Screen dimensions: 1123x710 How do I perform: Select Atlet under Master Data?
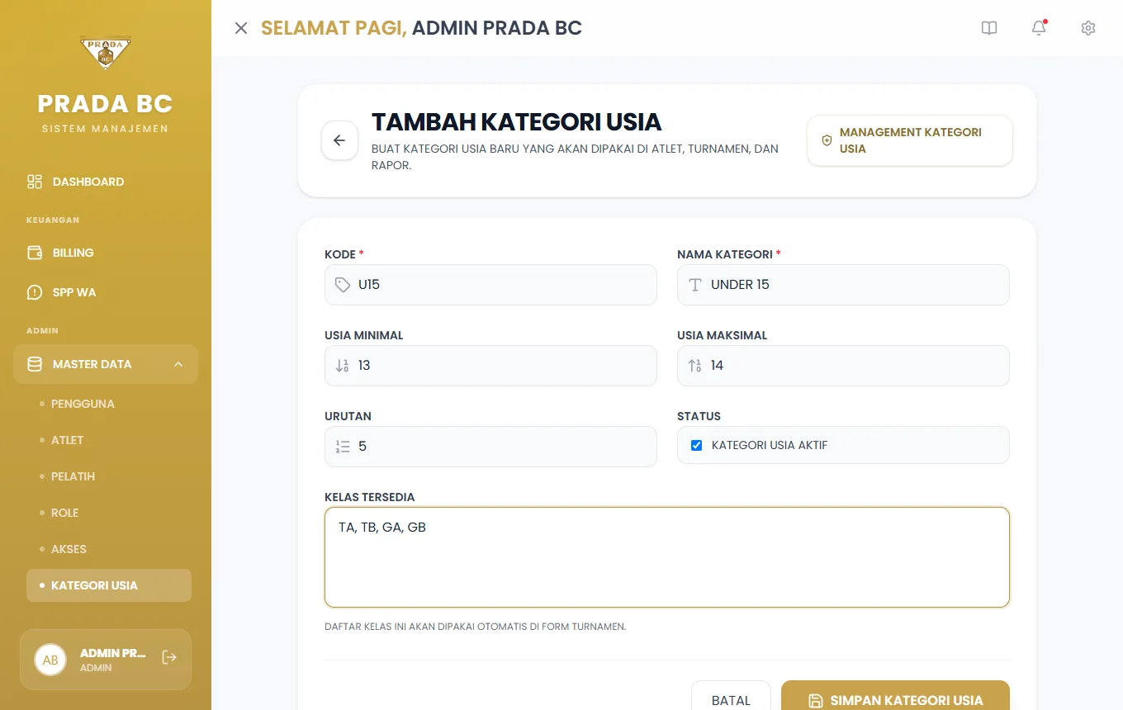click(109, 440)
